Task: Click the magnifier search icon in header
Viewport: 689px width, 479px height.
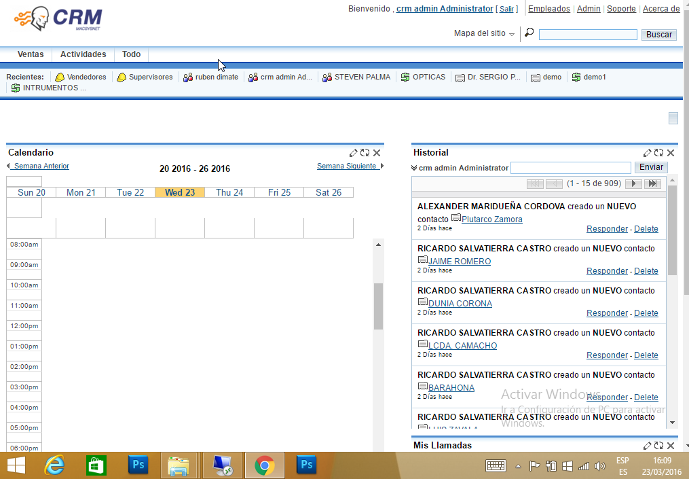Action: coord(529,33)
